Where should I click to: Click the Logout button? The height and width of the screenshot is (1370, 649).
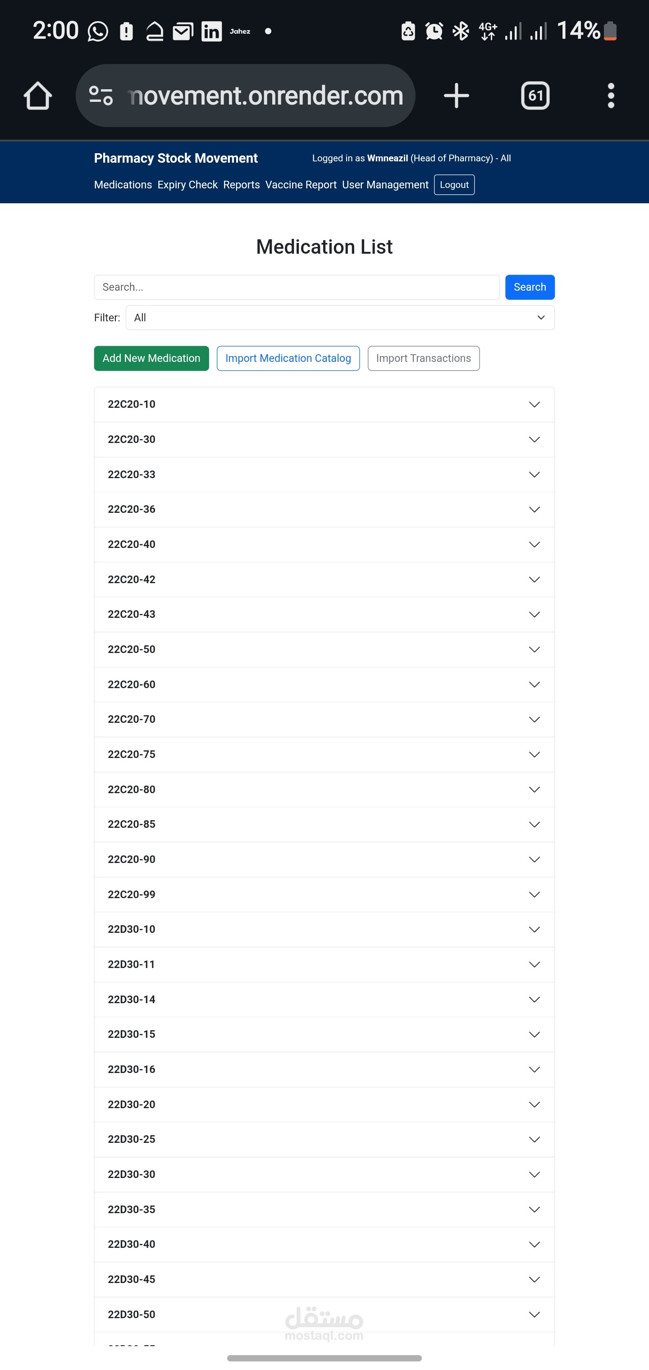454,185
